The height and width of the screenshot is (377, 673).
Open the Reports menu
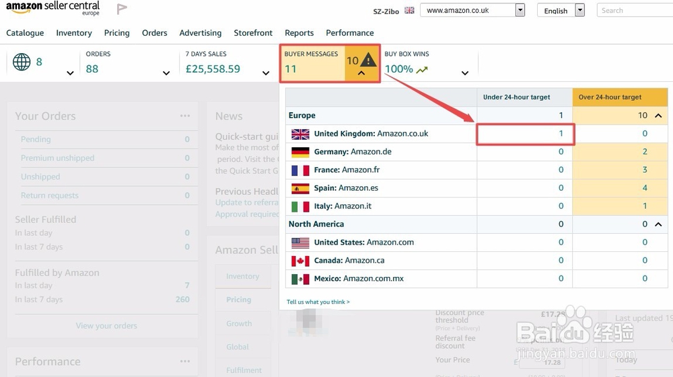click(x=299, y=33)
